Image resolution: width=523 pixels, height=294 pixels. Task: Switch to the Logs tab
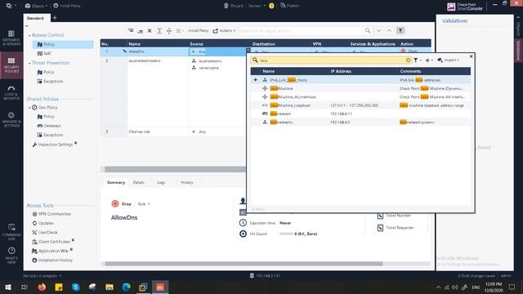pos(161,183)
